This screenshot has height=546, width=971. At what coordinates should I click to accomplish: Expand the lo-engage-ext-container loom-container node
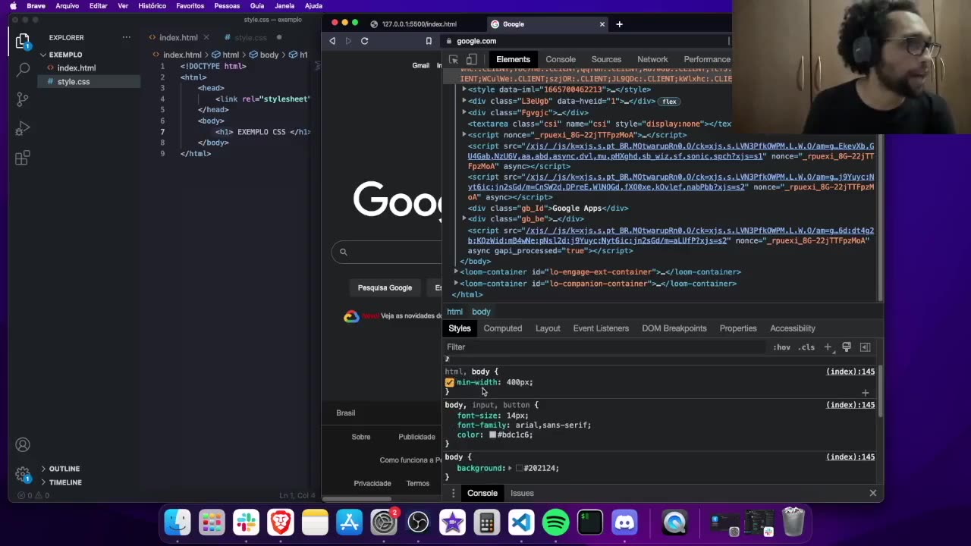456,271
